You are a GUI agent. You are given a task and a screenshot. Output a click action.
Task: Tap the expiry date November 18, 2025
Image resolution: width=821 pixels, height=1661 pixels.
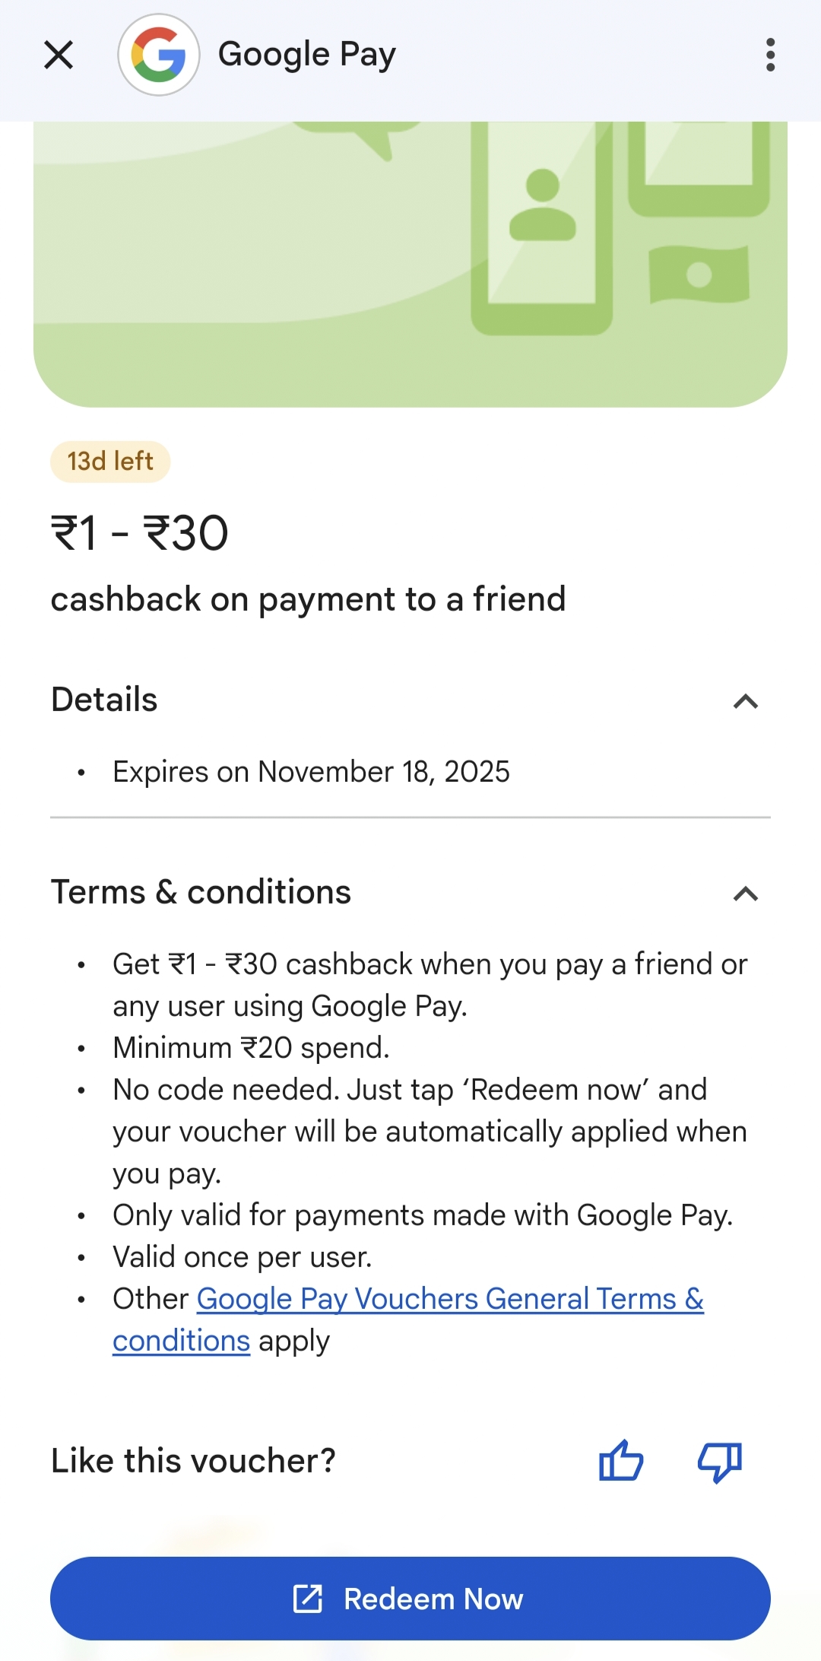[x=311, y=772]
